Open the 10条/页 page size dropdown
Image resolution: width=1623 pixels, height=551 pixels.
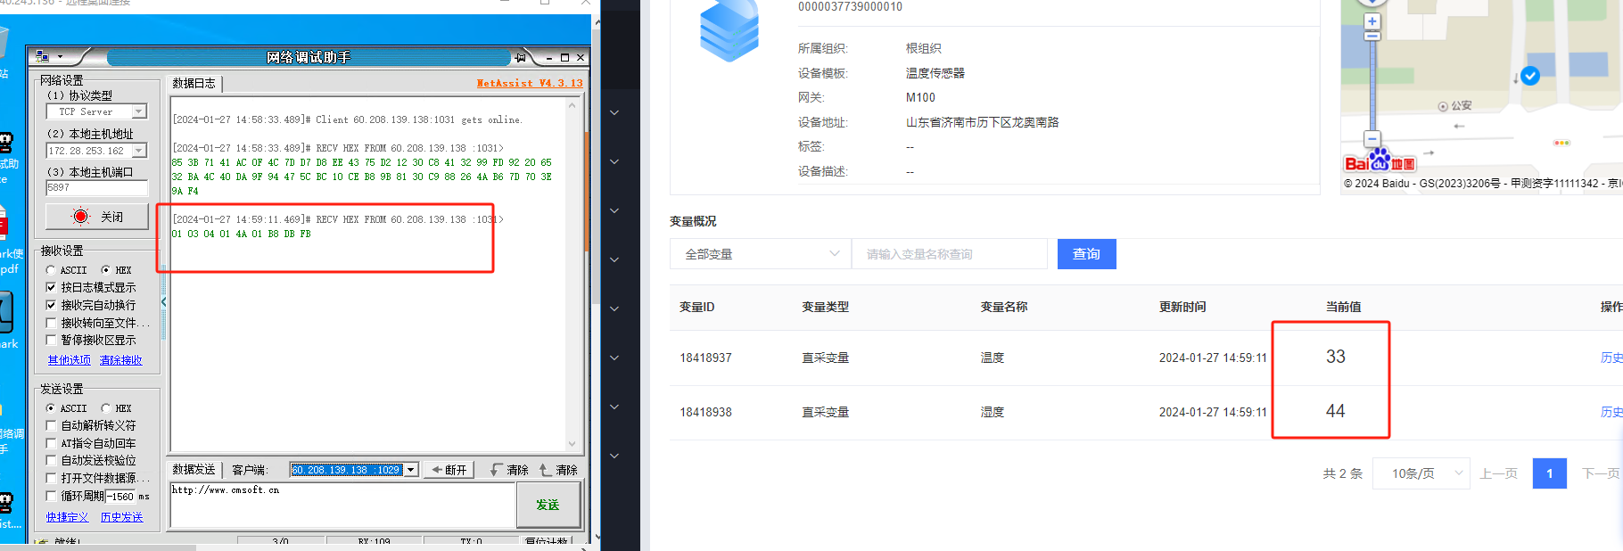1420,473
